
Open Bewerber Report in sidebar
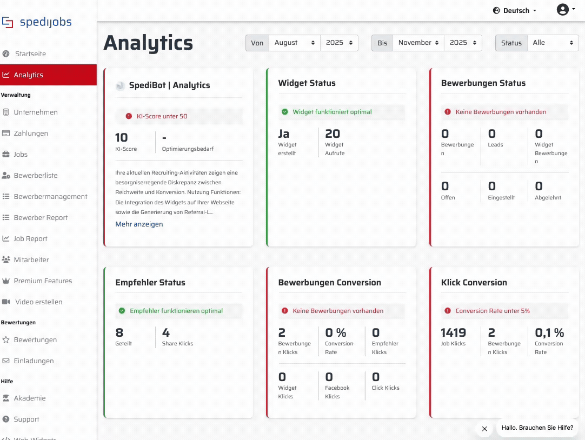pyautogui.click(x=49, y=217)
